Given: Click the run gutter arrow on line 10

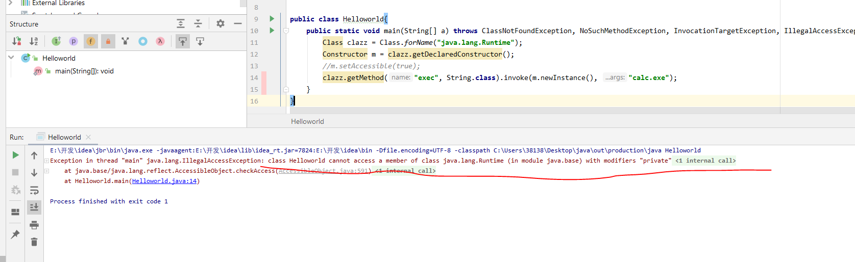Looking at the screenshot, I should 272,31.
